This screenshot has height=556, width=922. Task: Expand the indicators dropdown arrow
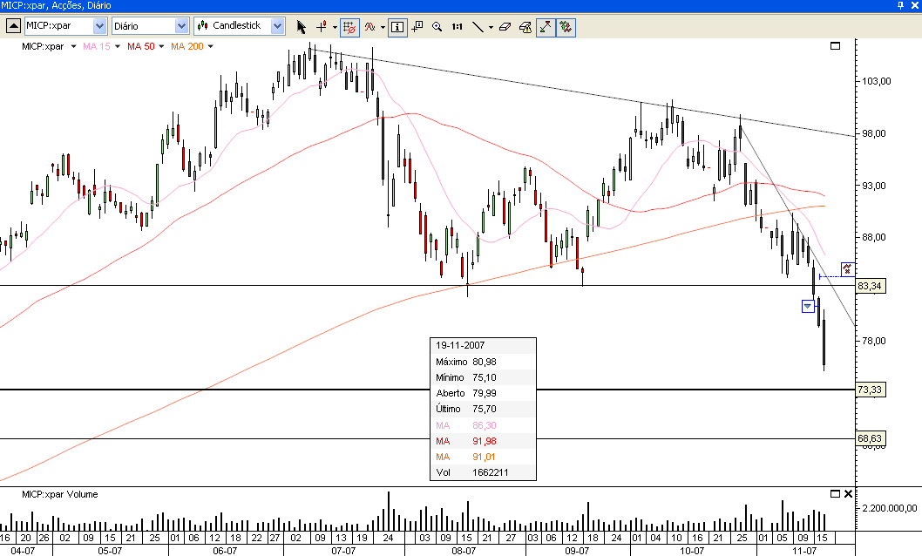click(383, 27)
